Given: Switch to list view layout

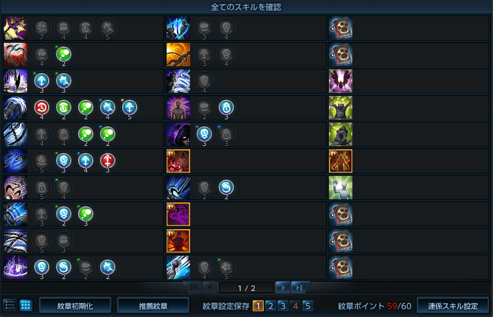Looking at the screenshot, I should [10, 305].
